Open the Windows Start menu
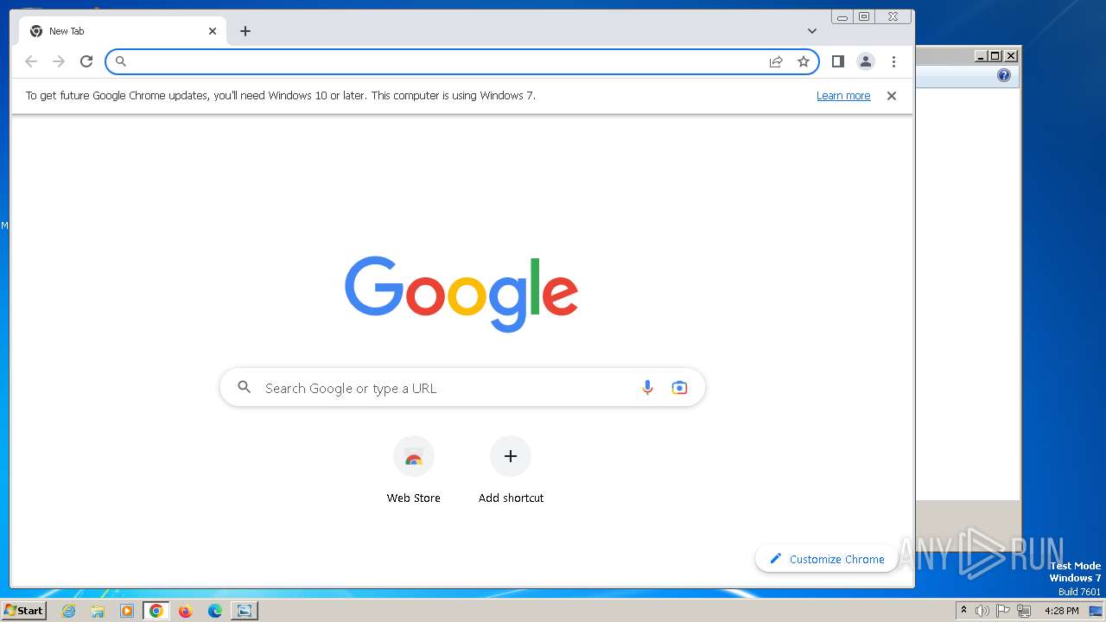The width and height of the screenshot is (1106, 622). click(23, 611)
